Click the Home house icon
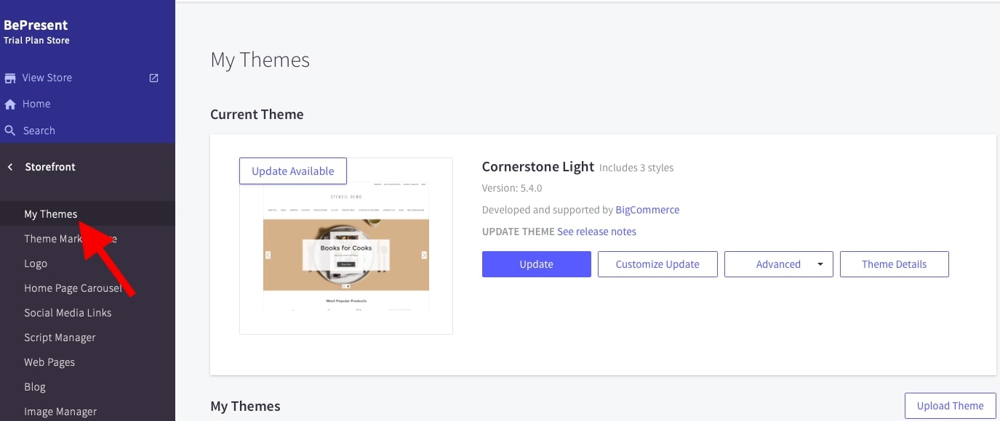Image resolution: width=1000 pixels, height=421 pixels. [10, 104]
